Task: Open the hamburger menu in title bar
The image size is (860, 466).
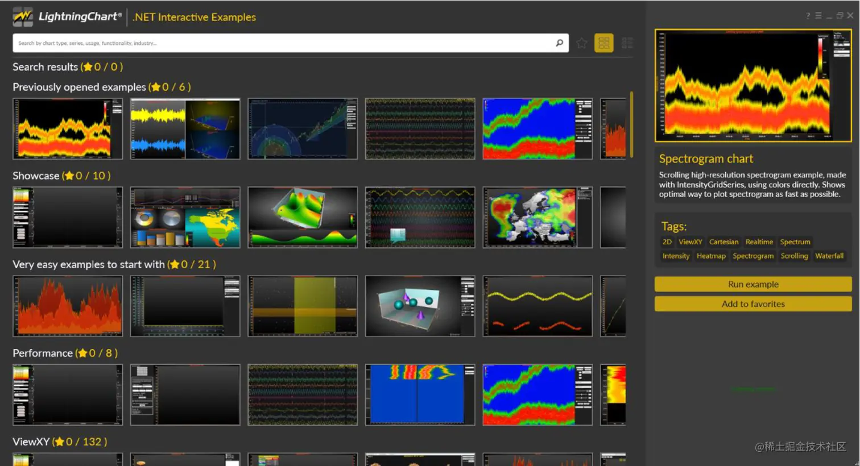Action: pos(818,16)
